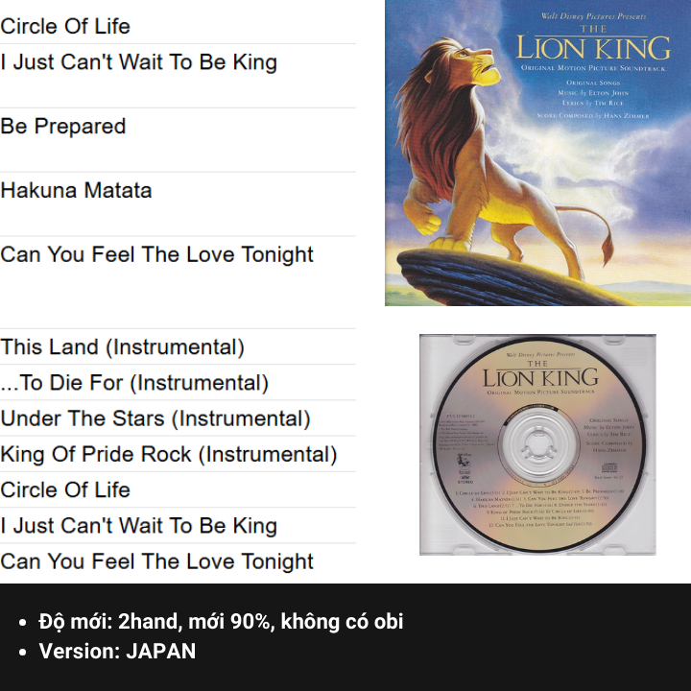
Task: Click the Lion King title on the album cover
Action: [x=593, y=44]
